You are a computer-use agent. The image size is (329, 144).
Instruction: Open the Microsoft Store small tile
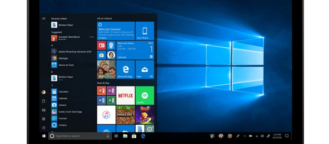pos(101,55)
